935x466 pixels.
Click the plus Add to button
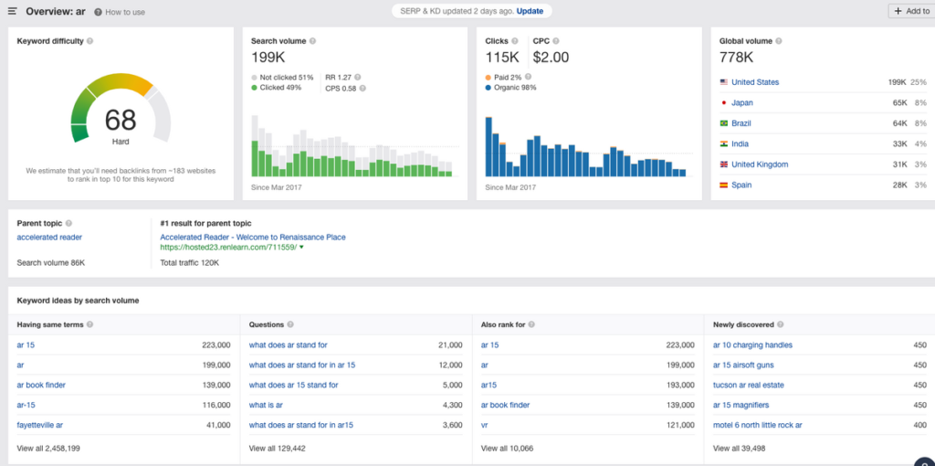[912, 11]
